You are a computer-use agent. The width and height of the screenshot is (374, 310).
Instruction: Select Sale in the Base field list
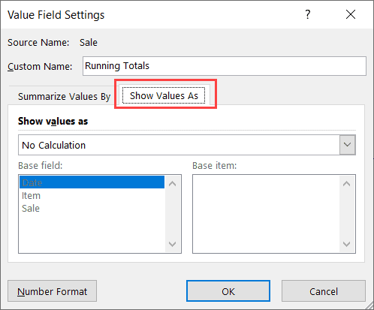point(92,208)
